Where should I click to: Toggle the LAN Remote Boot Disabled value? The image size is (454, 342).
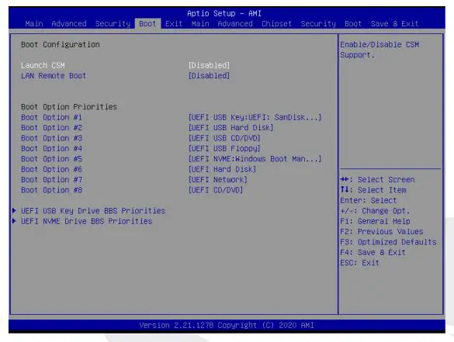(209, 76)
